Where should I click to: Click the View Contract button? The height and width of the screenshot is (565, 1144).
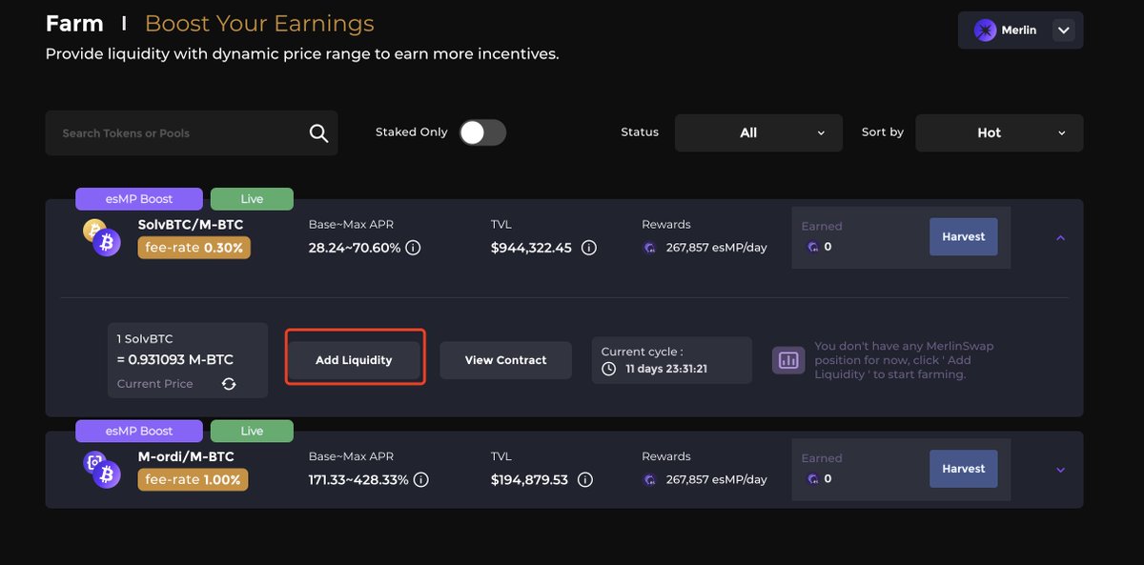pyautogui.click(x=505, y=360)
